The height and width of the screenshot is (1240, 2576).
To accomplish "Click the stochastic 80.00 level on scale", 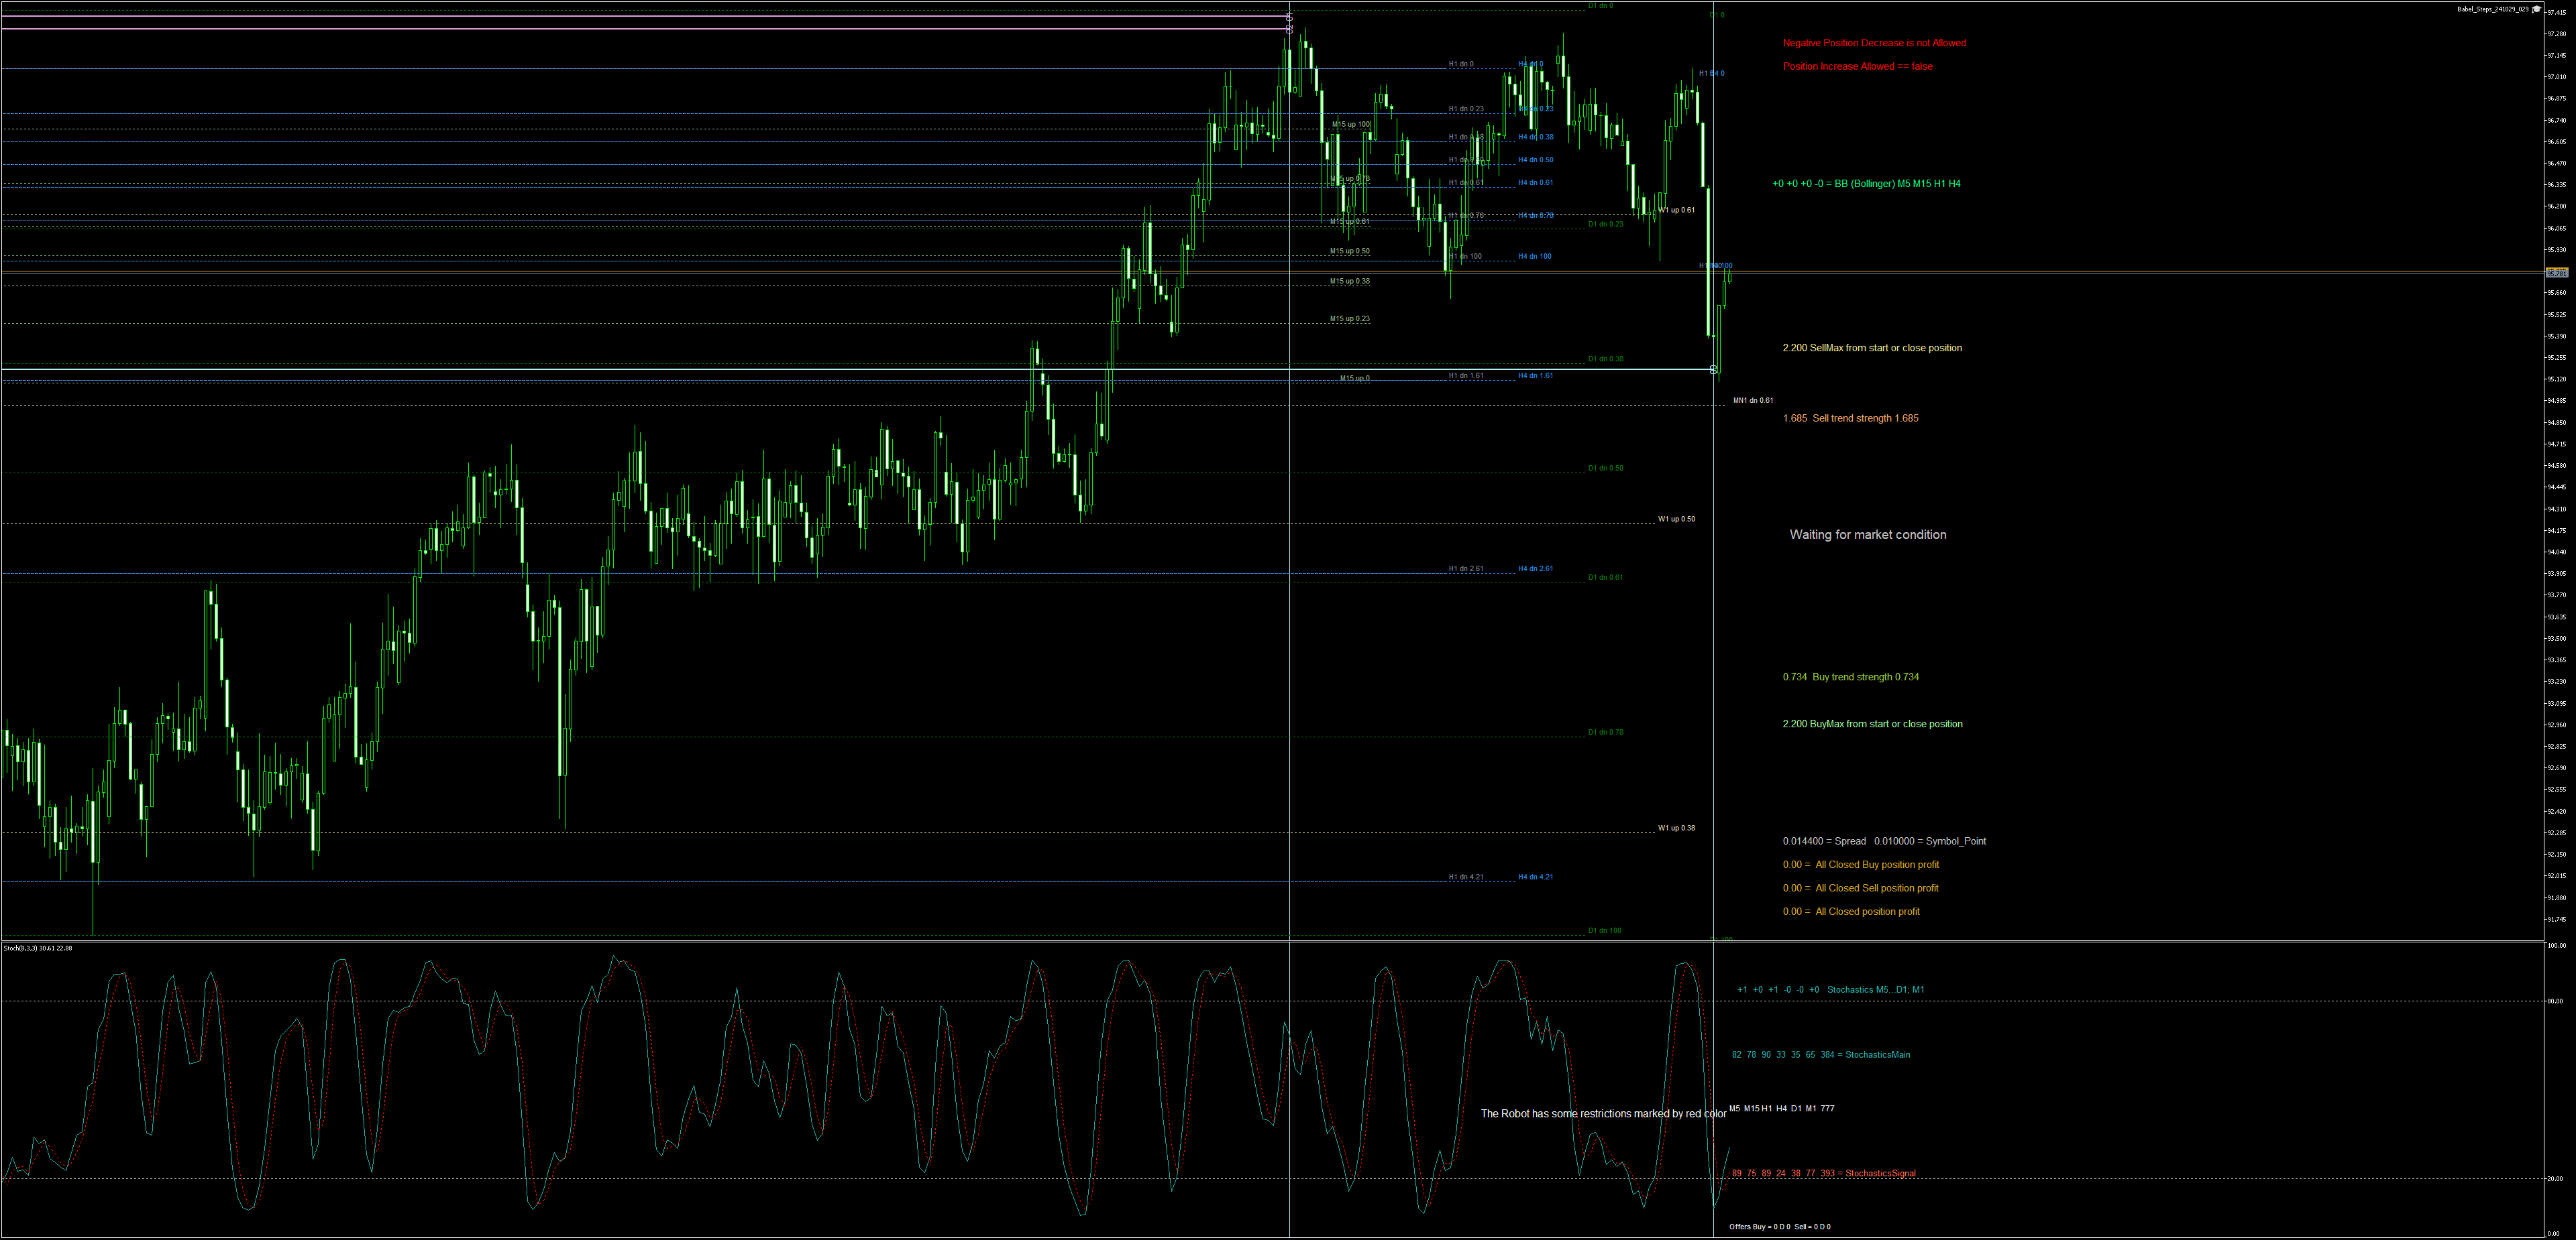I will point(2554,1001).
